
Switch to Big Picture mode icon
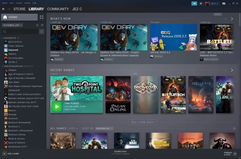[x=224, y=3]
